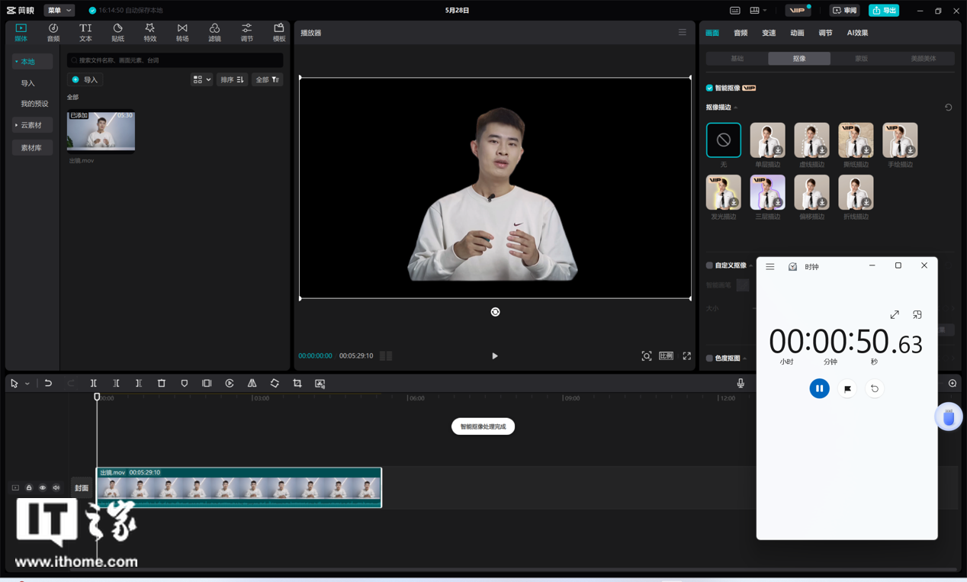Uncheck the 智能抠像 checkbox
Screen dimensions: 967x582
coord(709,88)
